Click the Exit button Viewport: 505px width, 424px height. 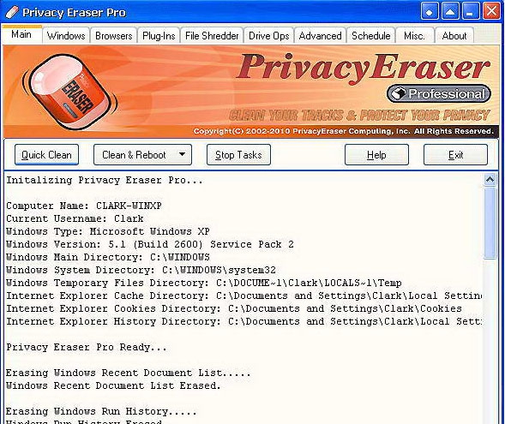click(455, 155)
